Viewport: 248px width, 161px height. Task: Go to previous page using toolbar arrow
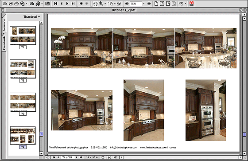point(62,4)
